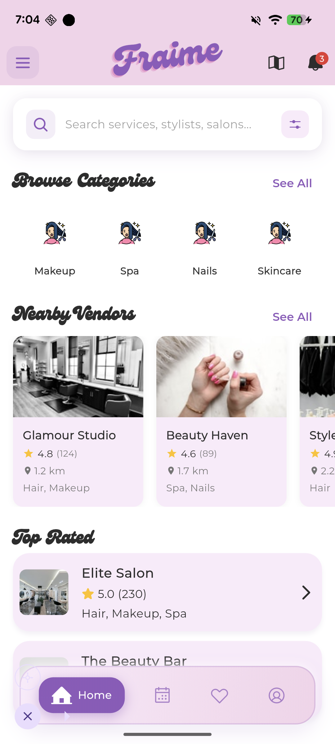The width and height of the screenshot is (335, 744).
Task: Open search filter settings icon
Action: coord(295,124)
